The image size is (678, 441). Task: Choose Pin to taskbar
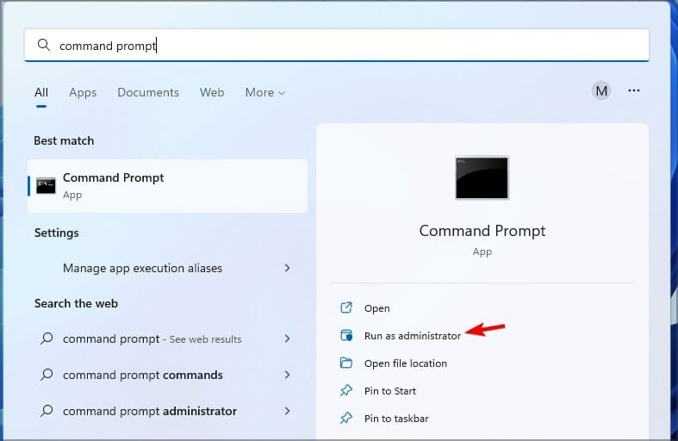click(396, 419)
